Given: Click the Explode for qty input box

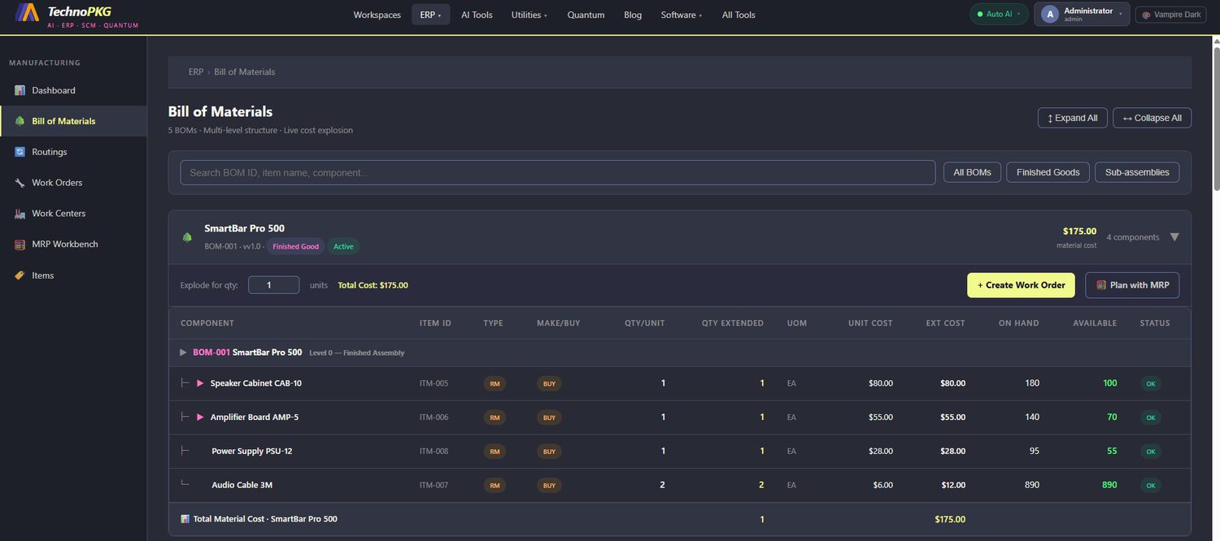Looking at the screenshot, I should pyautogui.click(x=273, y=285).
